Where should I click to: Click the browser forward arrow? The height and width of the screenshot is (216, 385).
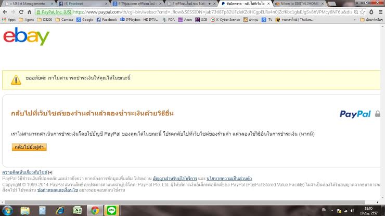[x=13, y=12]
